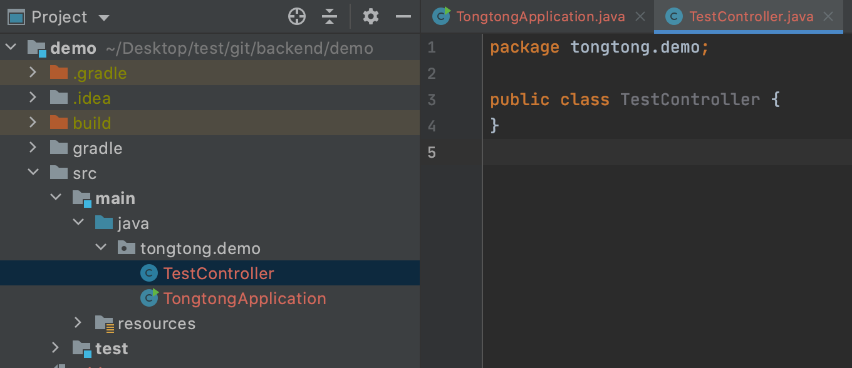Click class icon on TongtongApplication.java tab
852x368 pixels.
442,16
